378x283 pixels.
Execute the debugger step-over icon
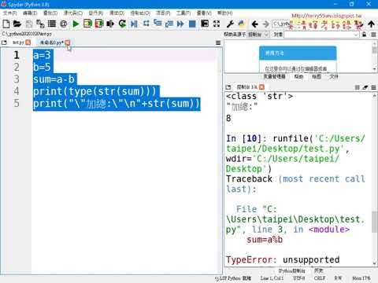tap(146, 24)
